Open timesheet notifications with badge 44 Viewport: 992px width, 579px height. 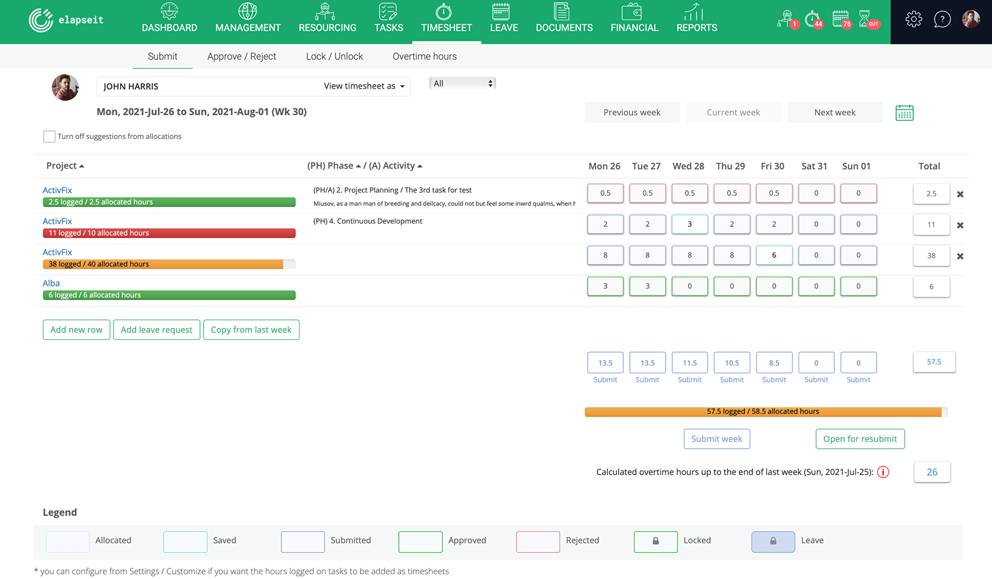tap(814, 19)
